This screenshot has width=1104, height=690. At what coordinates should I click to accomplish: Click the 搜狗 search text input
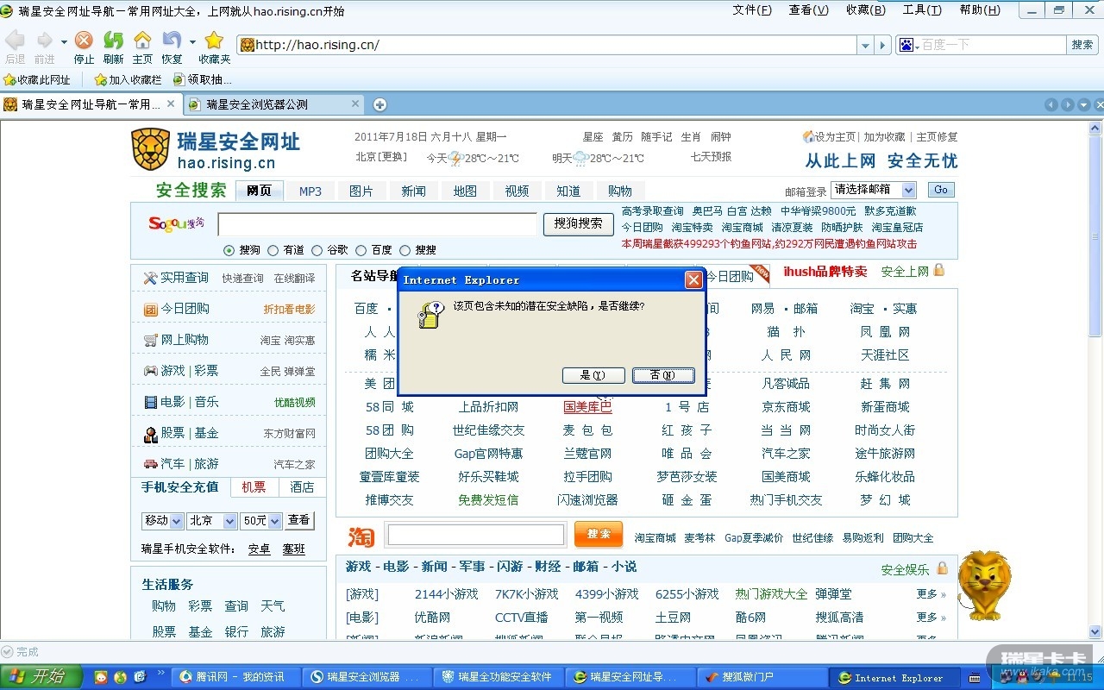[378, 224]
